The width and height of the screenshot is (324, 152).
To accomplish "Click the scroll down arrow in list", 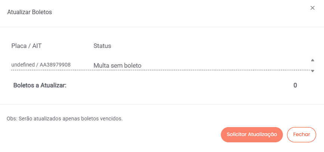I will pyautogui.click(x=312, y=71).
